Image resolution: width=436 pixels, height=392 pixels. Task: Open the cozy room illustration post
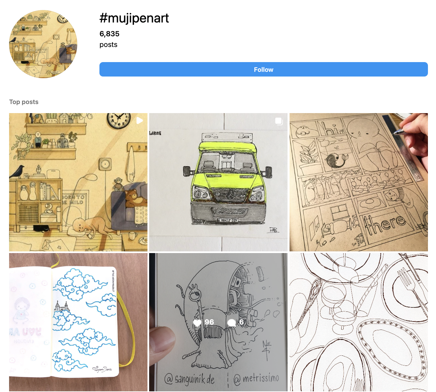78,182
